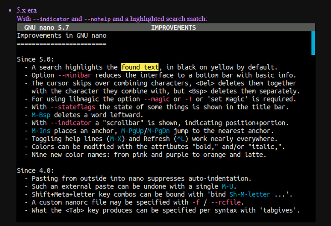Click the row of equals signs underline
331x226 pixels.
62,44
